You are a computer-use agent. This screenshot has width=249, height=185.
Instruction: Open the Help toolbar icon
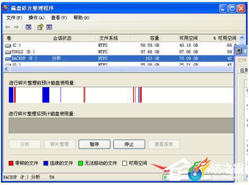click(x=40, y=27)
